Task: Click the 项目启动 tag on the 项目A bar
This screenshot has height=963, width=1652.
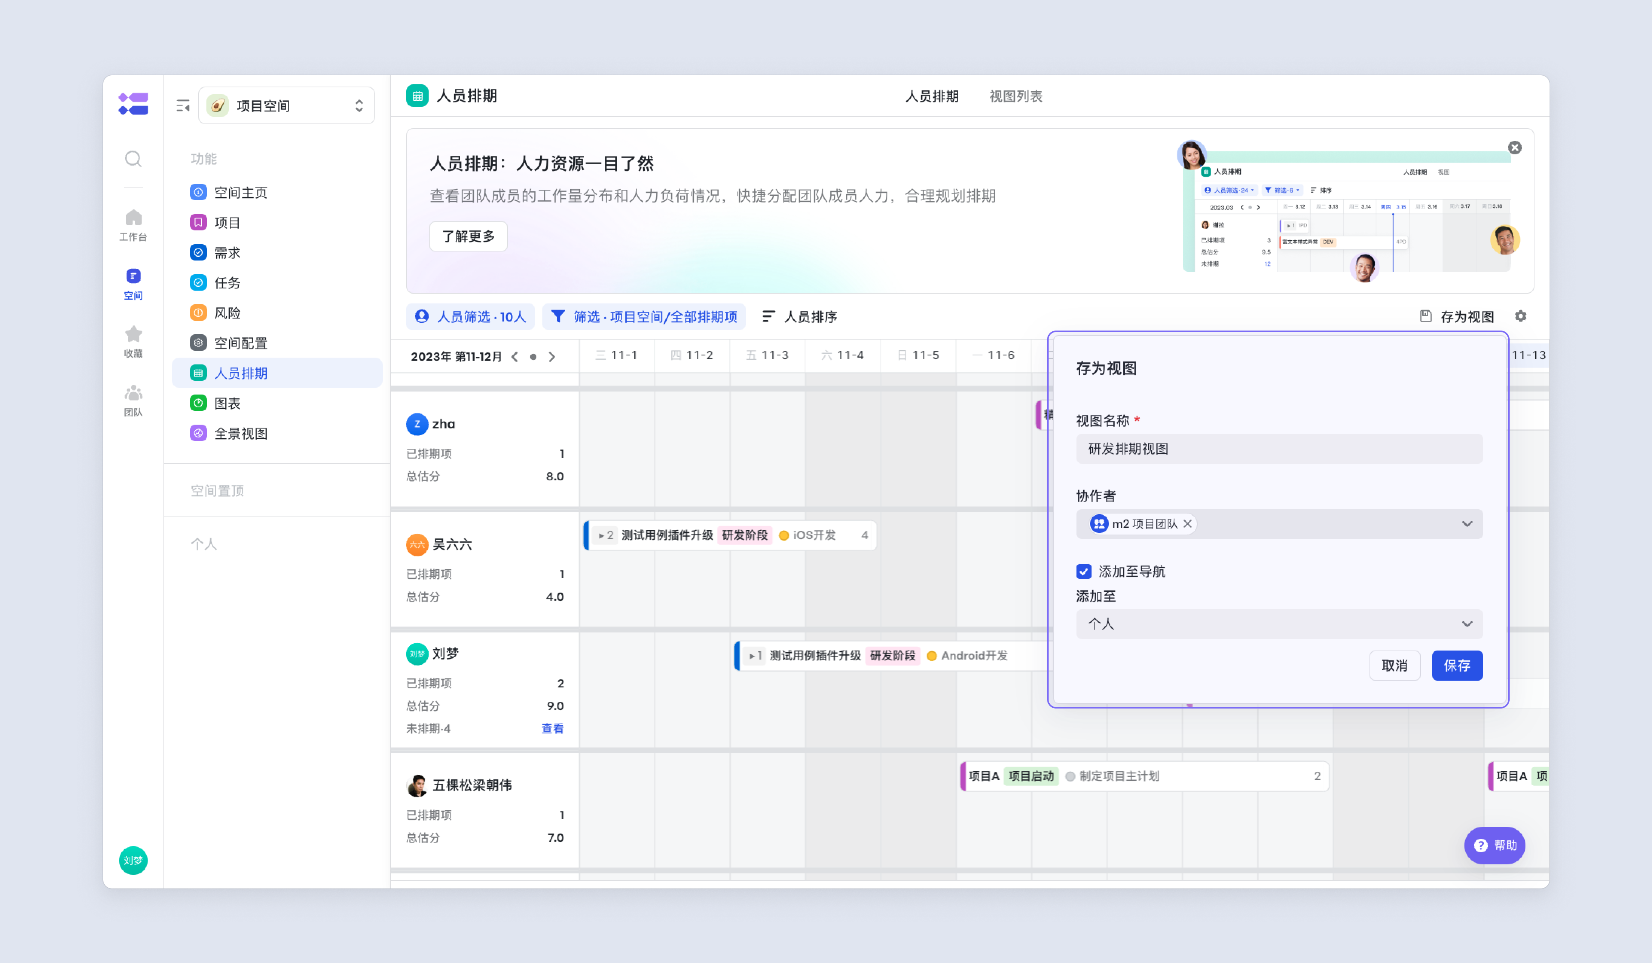Action: 1031,776
